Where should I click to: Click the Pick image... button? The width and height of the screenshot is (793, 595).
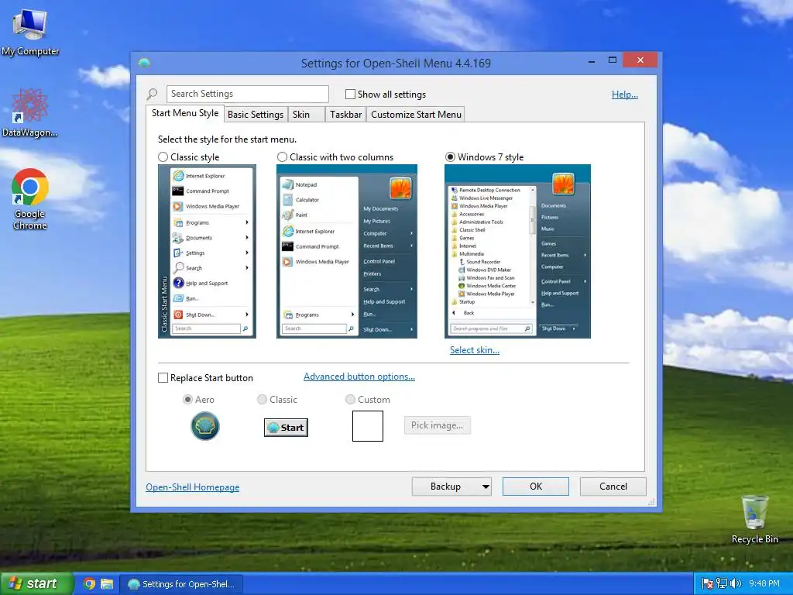(x=438, y=425)
